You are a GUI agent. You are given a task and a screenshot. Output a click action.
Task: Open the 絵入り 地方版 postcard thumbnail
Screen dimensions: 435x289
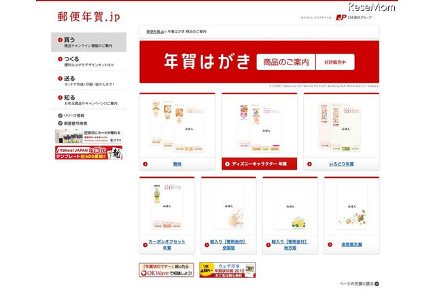[290, 206]
